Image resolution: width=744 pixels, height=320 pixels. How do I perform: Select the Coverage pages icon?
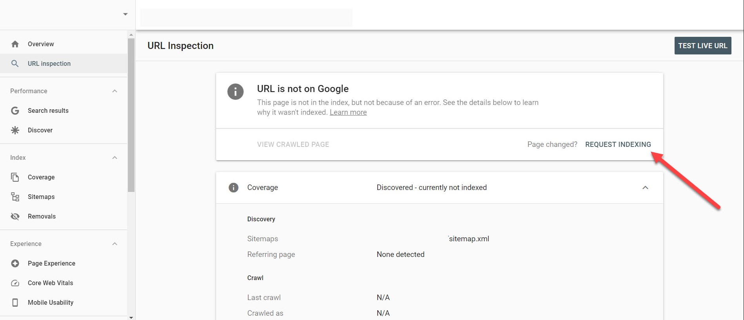click(15, 177)
